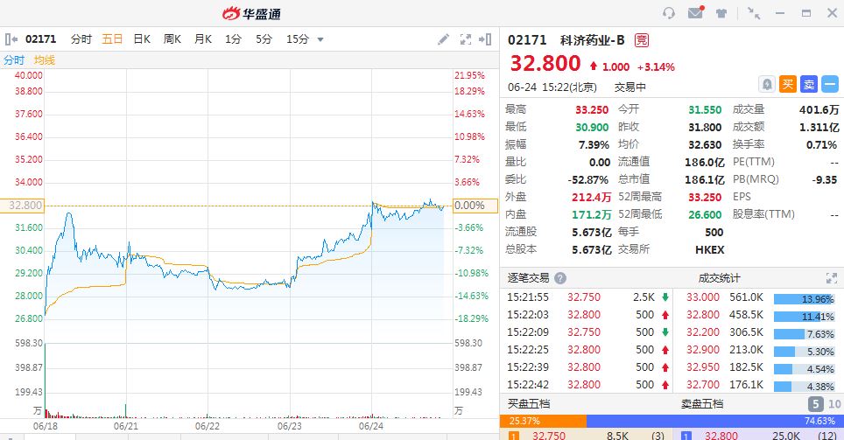Click the blue minus button beside 卖
844x440 pixels.
tap(829, 84)
